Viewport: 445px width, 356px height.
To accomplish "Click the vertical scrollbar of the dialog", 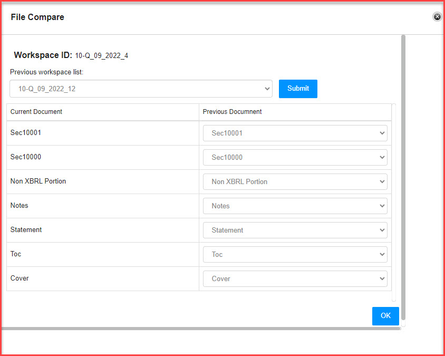I will click(403, 177).
